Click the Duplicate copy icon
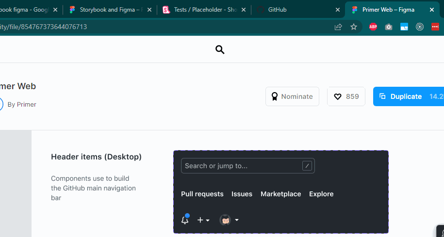The width and height of the screenshot is (444, 237). click(x=382, y=96)
